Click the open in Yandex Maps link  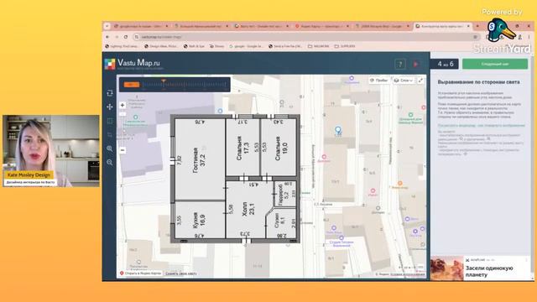tap(141, 273)
